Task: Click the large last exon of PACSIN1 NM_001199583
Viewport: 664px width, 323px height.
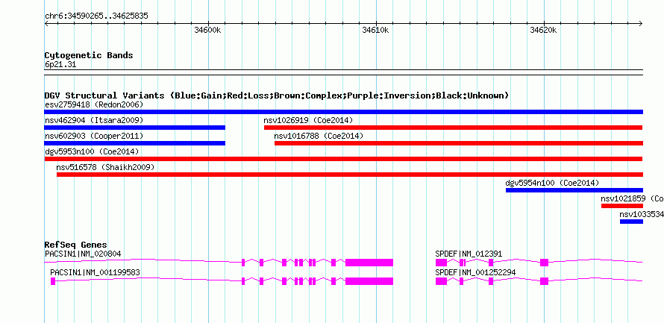Action: (369, 281)
